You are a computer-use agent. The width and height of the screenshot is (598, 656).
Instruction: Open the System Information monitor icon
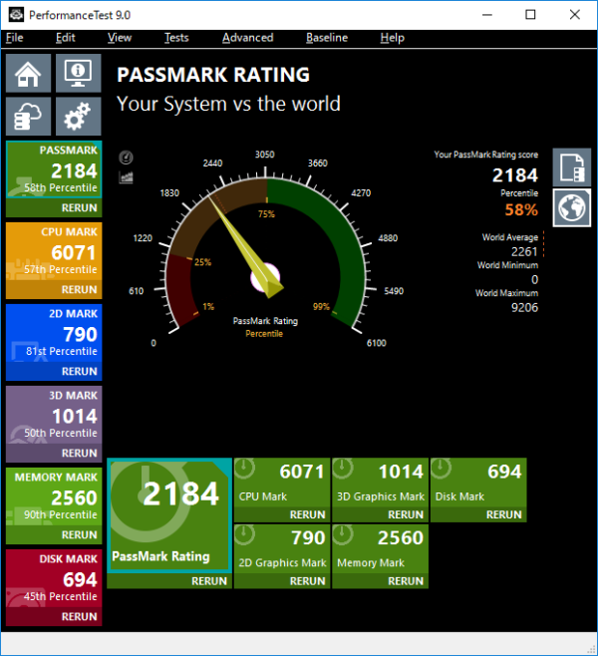tap(78, 73)
